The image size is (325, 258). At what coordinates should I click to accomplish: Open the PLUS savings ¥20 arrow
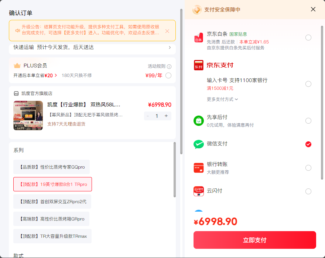coord(56,75)
